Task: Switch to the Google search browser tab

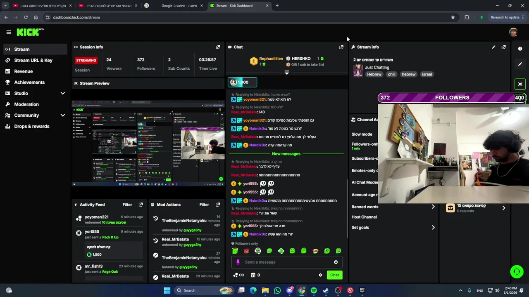Action: 174,6
